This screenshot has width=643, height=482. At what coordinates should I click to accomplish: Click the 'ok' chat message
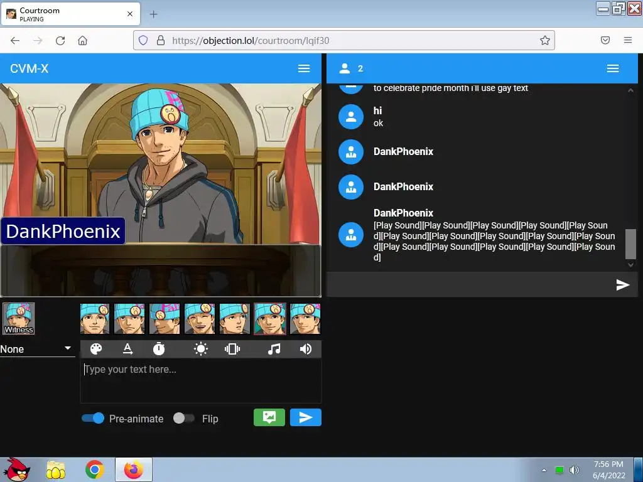point(378,123)
